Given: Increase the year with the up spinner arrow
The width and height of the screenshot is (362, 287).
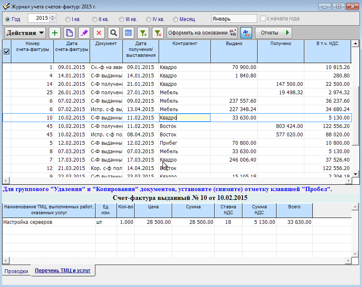Looking at the screenshot, I should [x=53, y=16].
